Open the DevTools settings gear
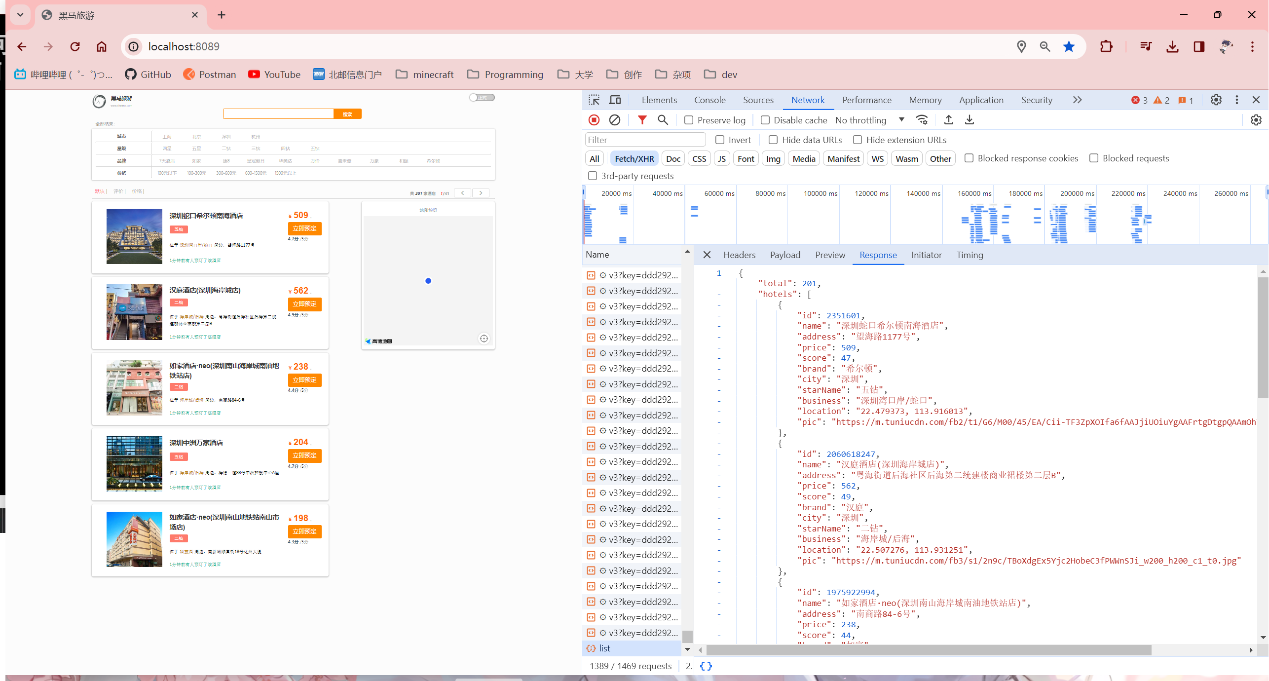Screen dimensions: 1269x681 coord(1216,100)
